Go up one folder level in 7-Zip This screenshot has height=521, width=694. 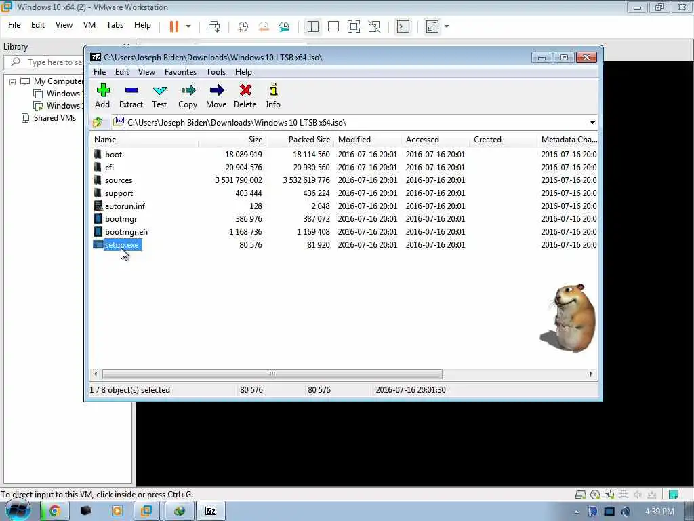98,122
